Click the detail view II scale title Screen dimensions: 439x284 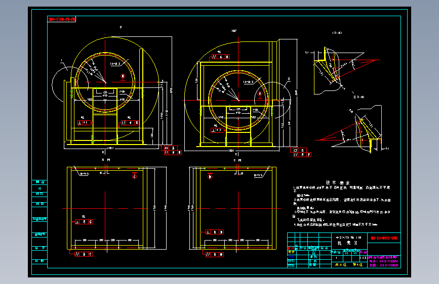pyautogui.click(x=358, y=97)
